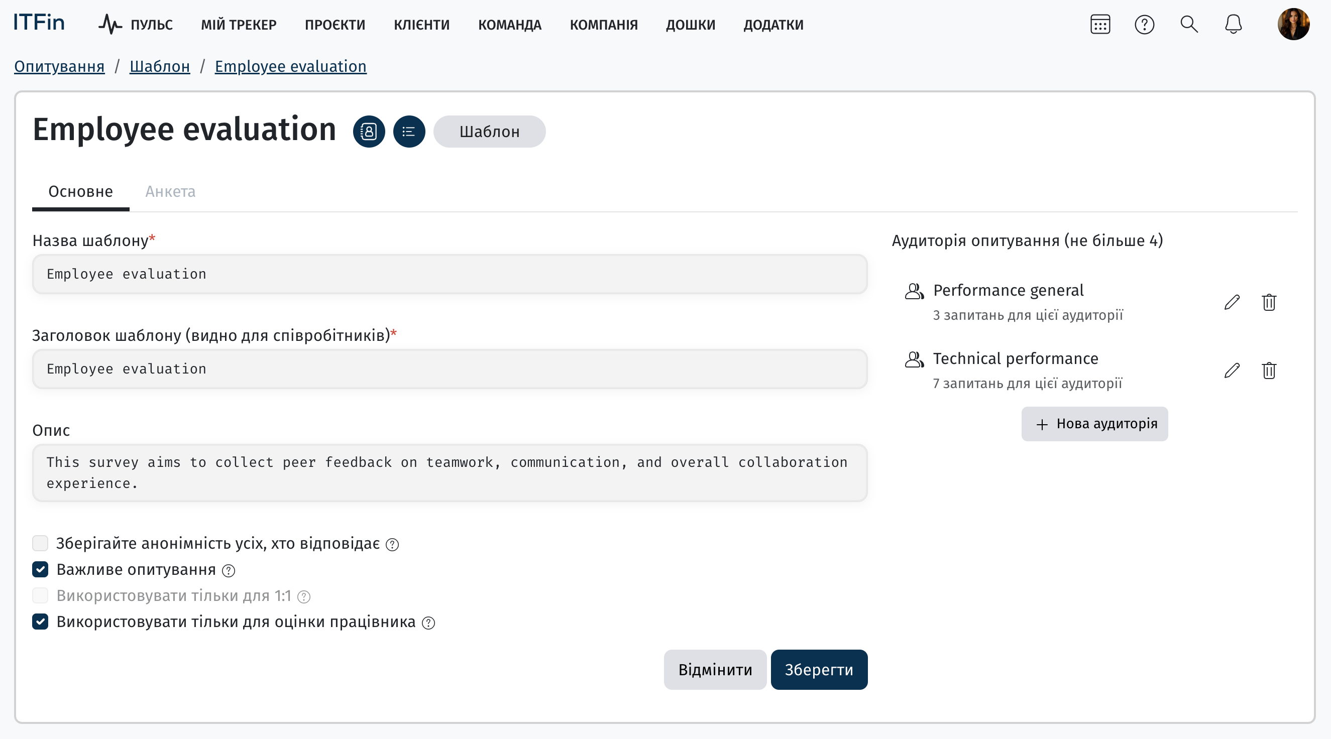
Task: Delete the Performance general audience
Action: click(x=1269, y=302)
